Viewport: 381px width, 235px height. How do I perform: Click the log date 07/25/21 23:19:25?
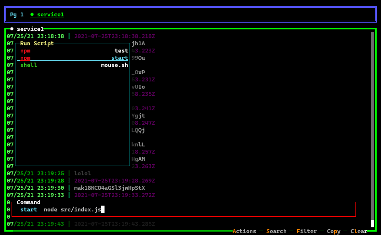[36, 173]
